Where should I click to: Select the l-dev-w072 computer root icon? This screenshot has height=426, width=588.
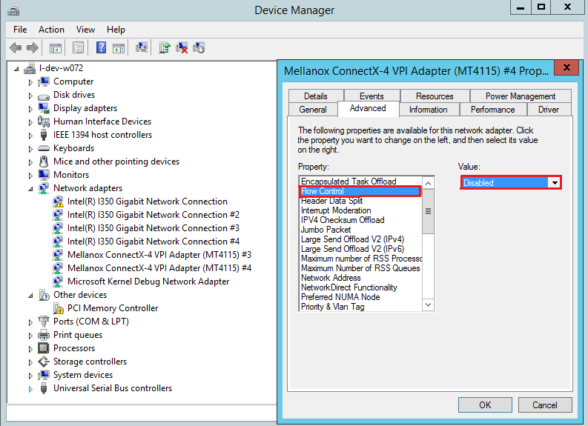click(x=30, y=68)
